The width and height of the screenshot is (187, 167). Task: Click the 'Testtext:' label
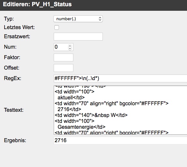[14, 110]
